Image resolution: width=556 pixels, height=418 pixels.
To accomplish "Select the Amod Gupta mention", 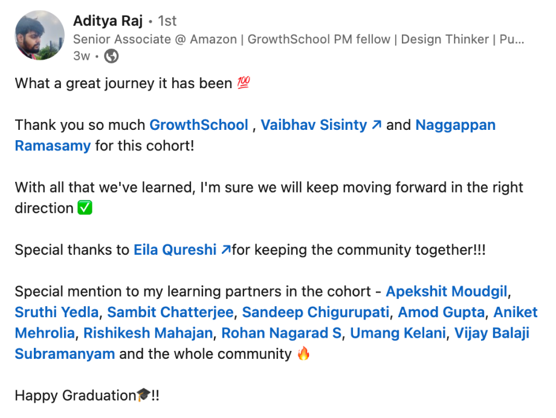I will [441, 312].
